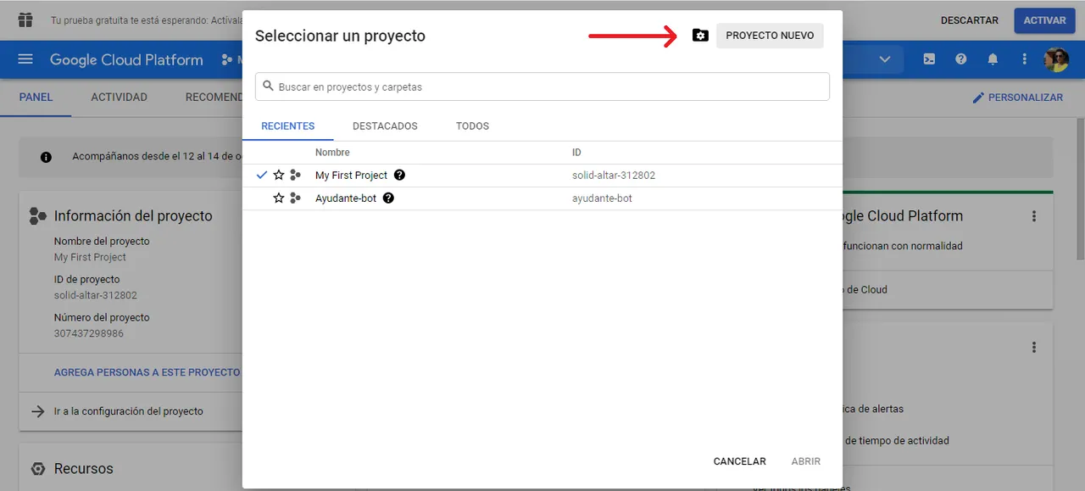Viewport: 1085px width, 491px height.
Task: Click project icon beside My First Project
Action: pyautogui.click(x=295, y=175)
